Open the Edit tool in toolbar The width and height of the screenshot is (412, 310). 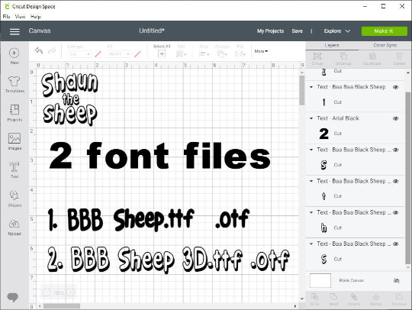point(181,54)
